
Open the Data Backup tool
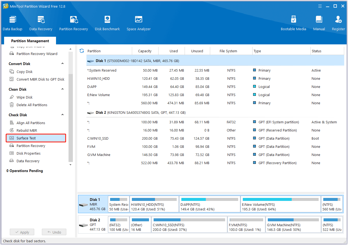coord(13,23)
